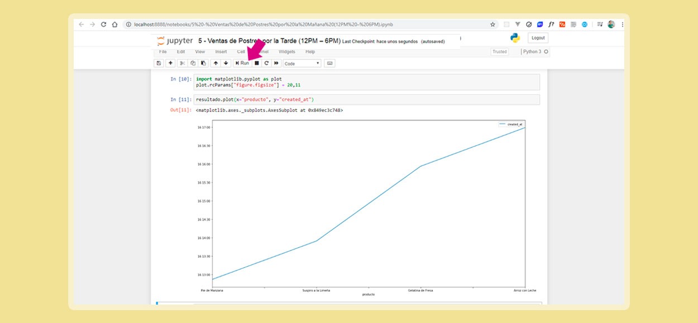
Task: Click the AxesSubplot output text
Action: [270, 110]
